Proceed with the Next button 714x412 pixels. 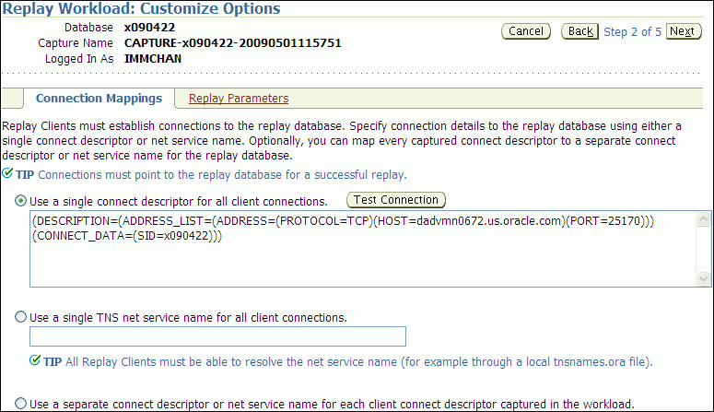click(681, 31)
